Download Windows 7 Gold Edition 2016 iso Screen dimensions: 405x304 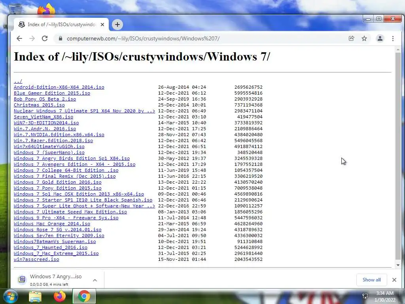(58, 182)
